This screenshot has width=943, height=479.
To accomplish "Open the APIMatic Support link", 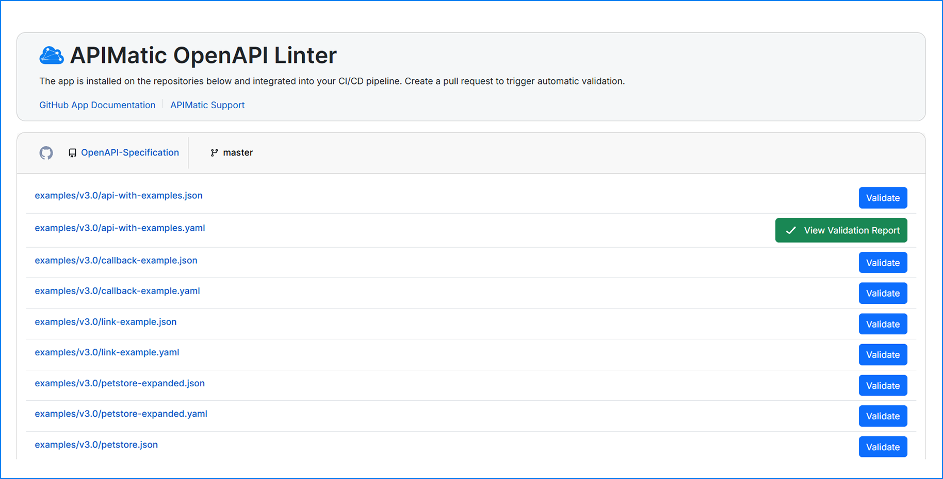I will tap(207, 105).
